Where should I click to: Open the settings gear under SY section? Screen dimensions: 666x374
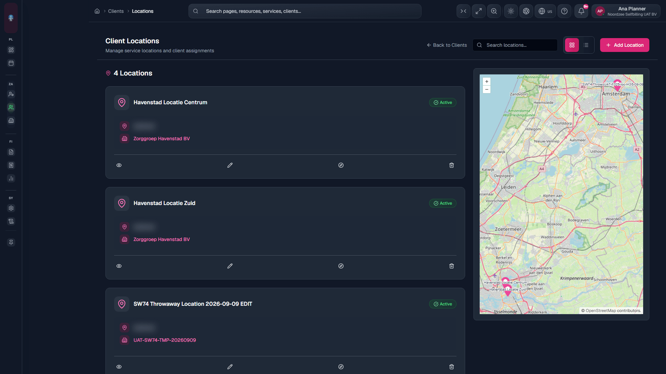pyautogui.click(x=11, y=208)
